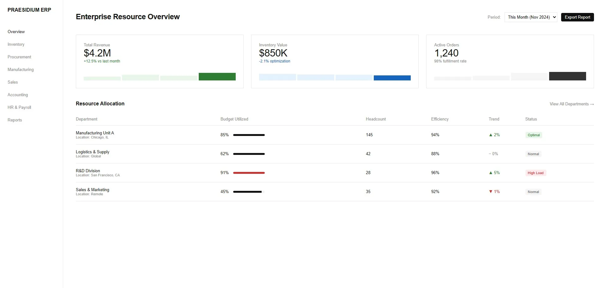
Task: Expand the Department column sort options
Action: 87,119
